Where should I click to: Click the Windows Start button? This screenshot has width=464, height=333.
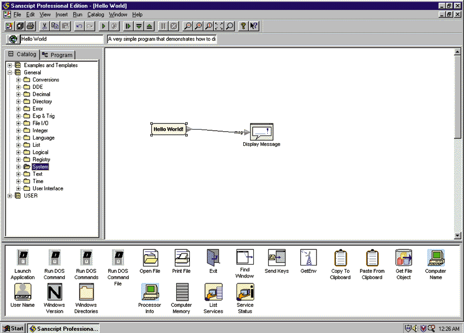(x=14, y=328)
